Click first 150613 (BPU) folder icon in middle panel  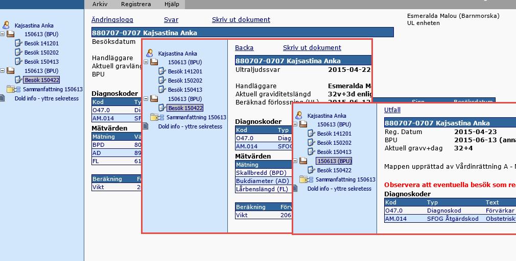click(154, 62)
